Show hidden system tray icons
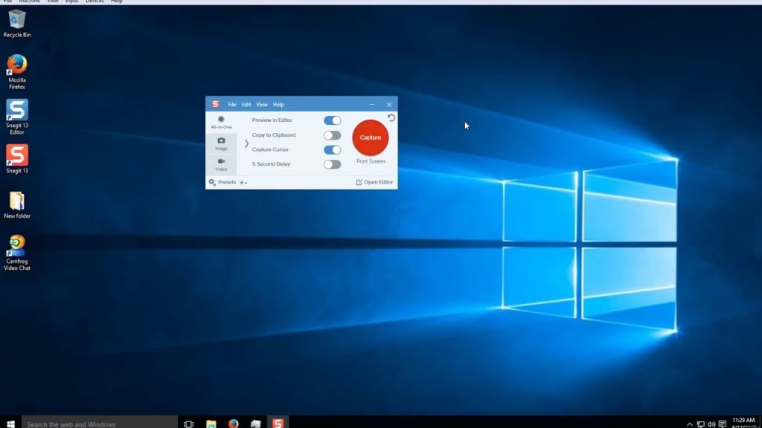 [690, 424]
